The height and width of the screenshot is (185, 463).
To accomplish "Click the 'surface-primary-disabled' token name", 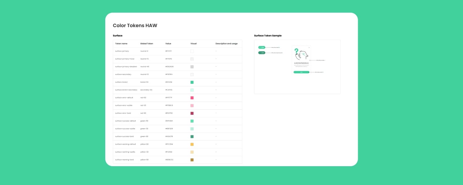I will tap(126, 67).
